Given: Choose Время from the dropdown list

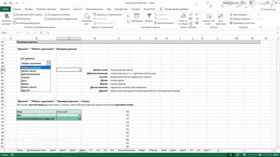Looking at the screenshot, I should point(35,84).
